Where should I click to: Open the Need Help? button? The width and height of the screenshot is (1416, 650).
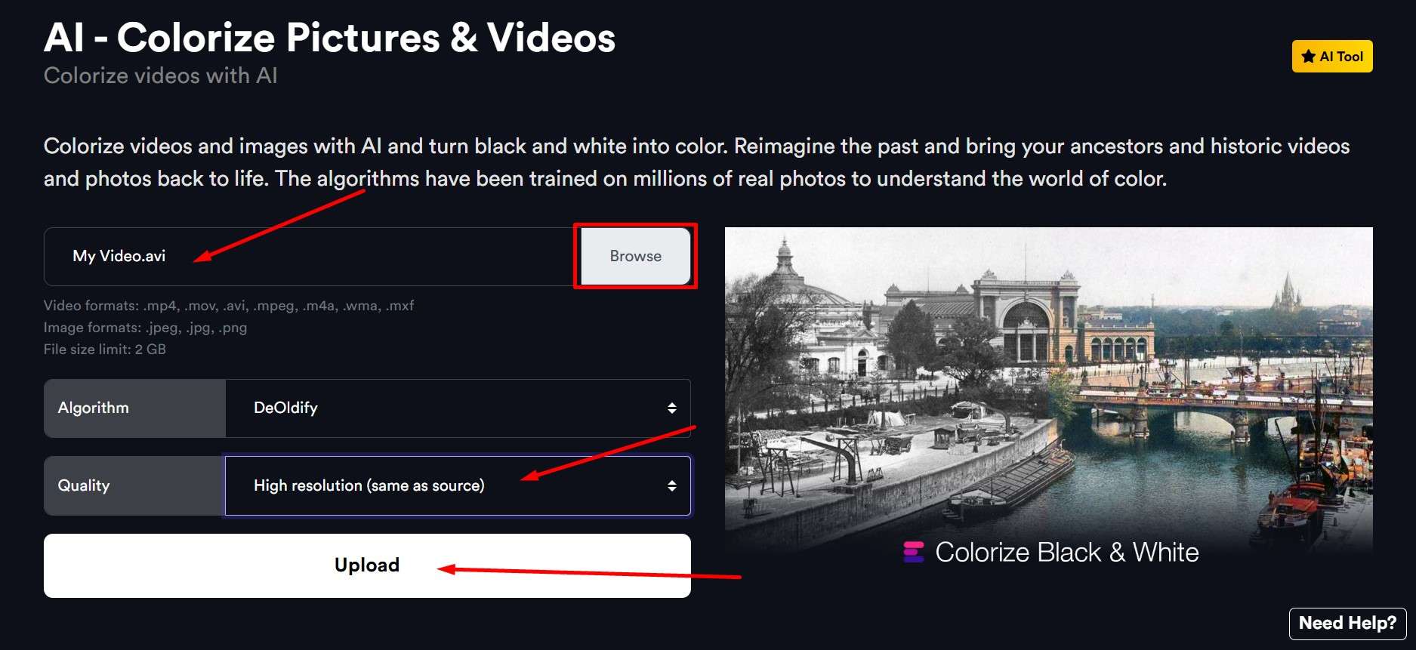[1347, 624]
